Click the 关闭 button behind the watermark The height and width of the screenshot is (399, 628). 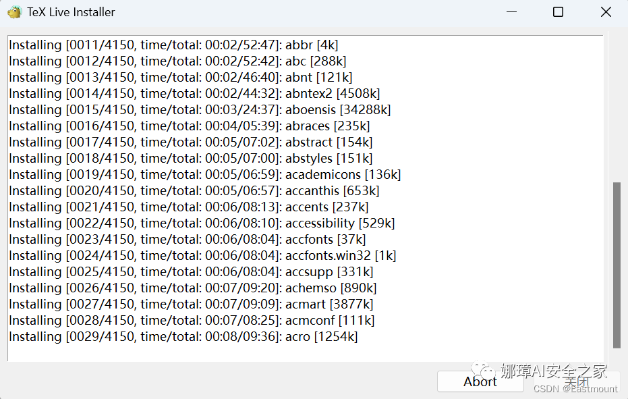[x=577, y=381]
